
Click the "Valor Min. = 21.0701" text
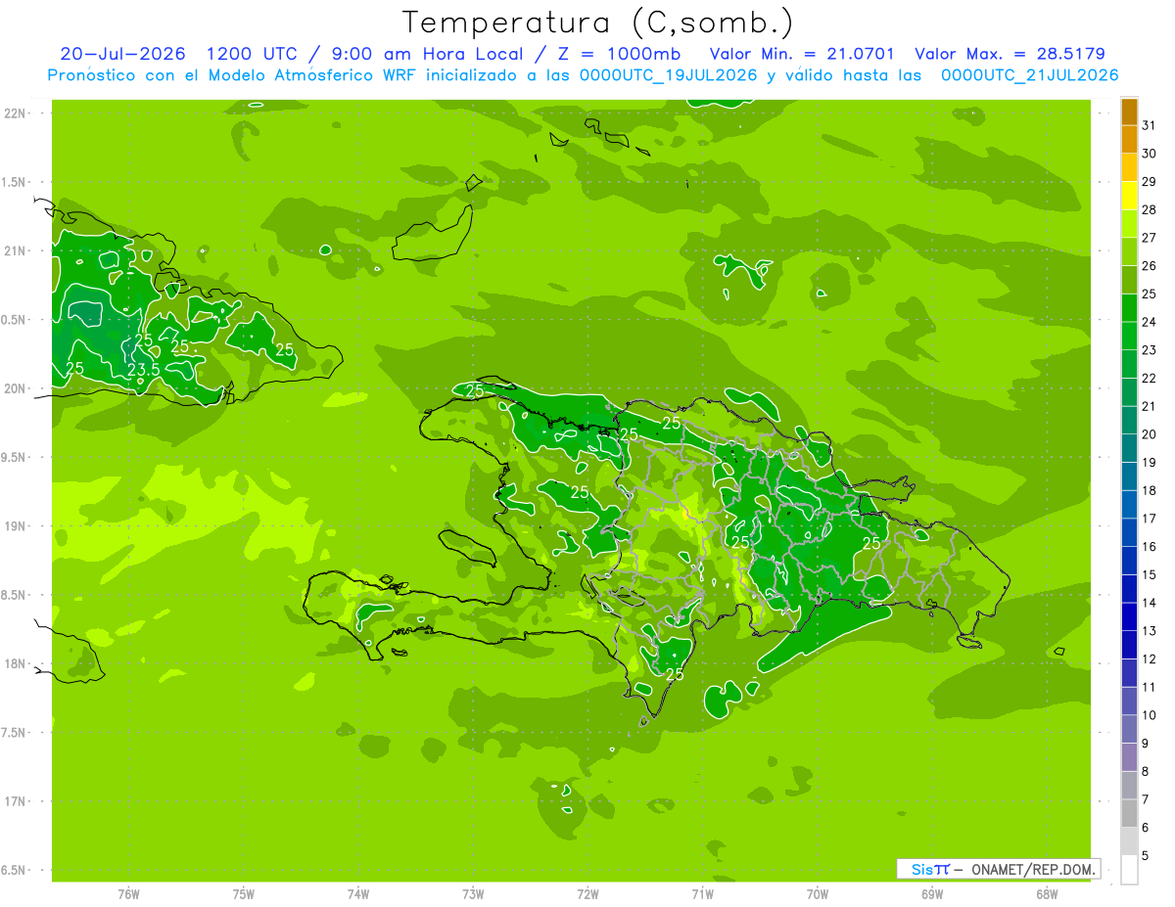click(802, 54)
